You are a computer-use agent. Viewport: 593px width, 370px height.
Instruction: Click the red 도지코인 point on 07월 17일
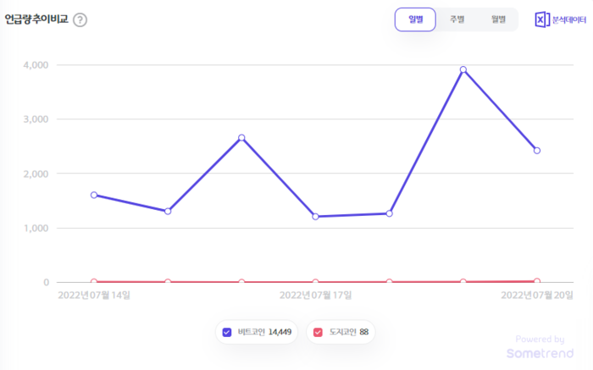[315, 282]
